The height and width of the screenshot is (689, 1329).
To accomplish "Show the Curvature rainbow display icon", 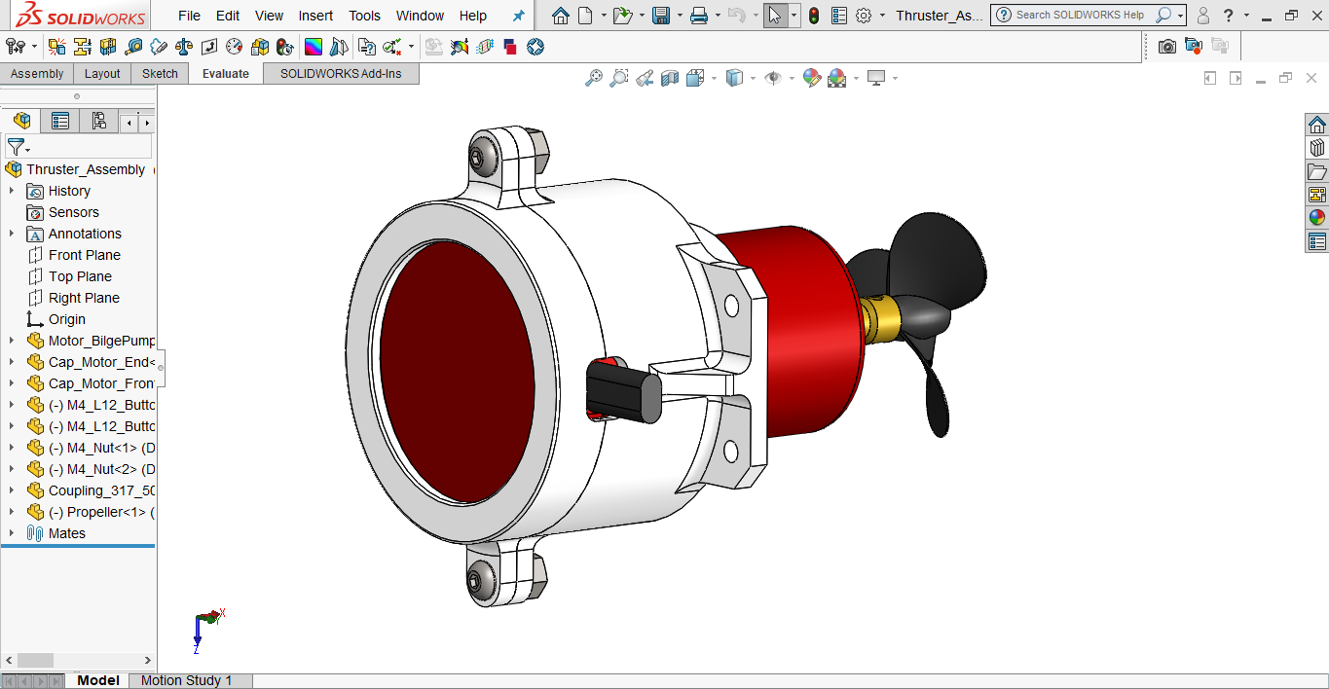I will point(313,47).
